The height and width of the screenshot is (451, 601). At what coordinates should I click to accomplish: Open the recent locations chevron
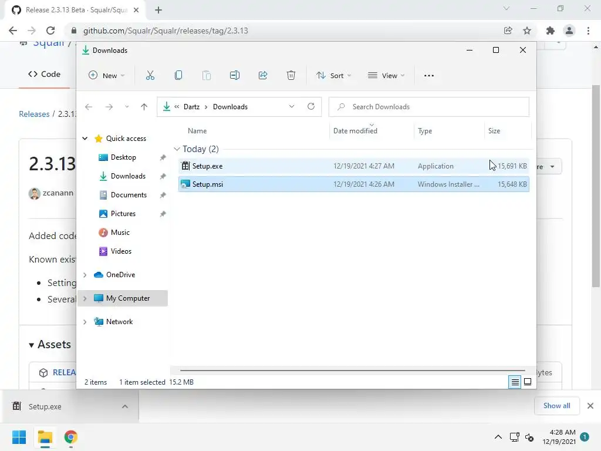click(x=127, y=107)
